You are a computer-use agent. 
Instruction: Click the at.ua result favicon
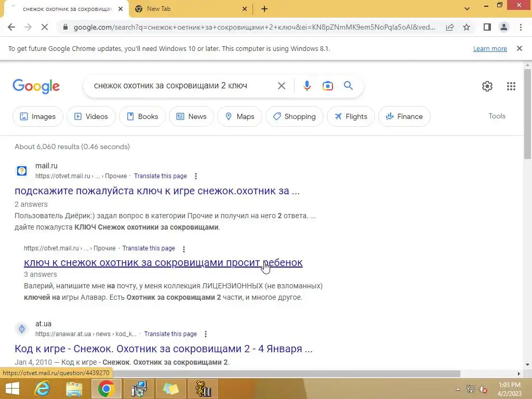click(x=22, y=329)
